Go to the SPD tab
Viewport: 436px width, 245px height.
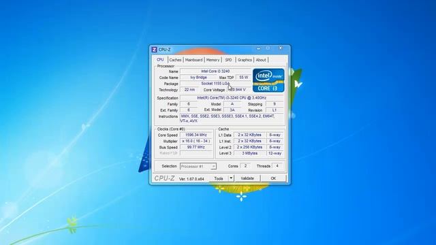coord(228,60)
